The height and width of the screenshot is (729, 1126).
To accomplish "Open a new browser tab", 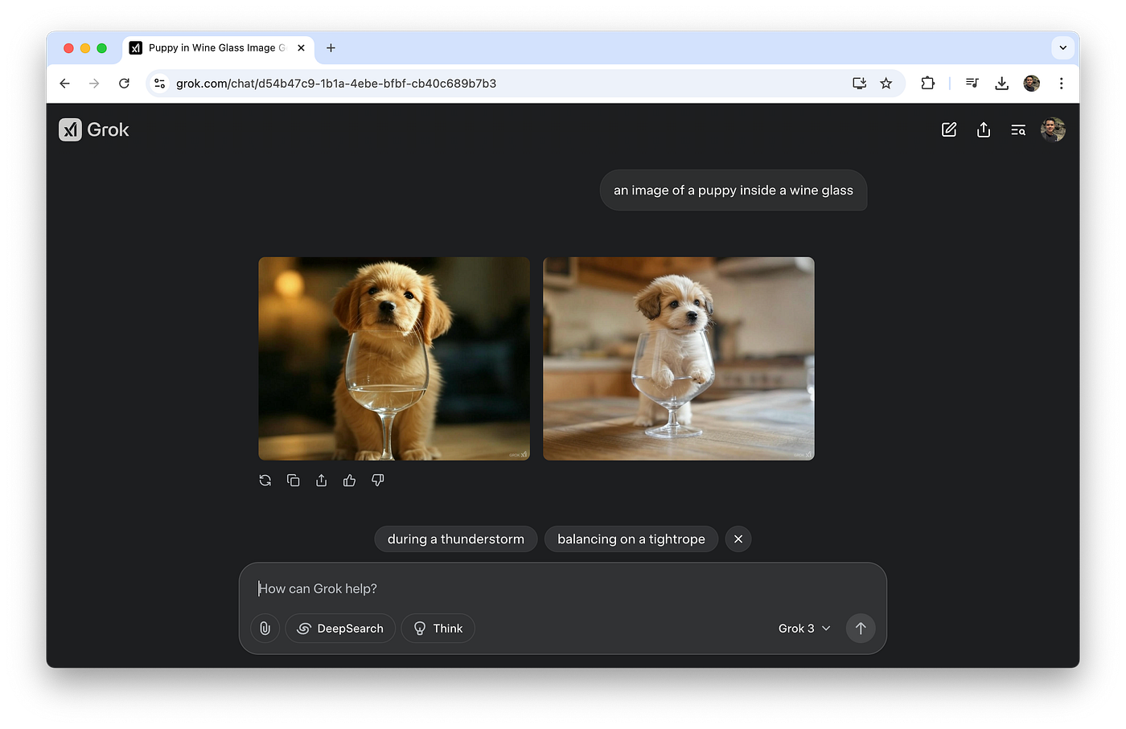I will [331, 48].
